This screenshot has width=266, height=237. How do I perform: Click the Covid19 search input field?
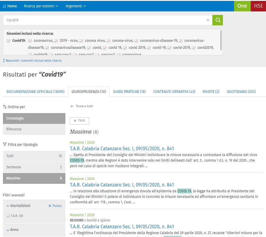[x=103, y=20]
